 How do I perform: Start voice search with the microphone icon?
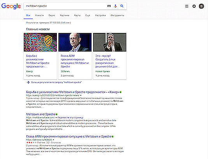115,6
